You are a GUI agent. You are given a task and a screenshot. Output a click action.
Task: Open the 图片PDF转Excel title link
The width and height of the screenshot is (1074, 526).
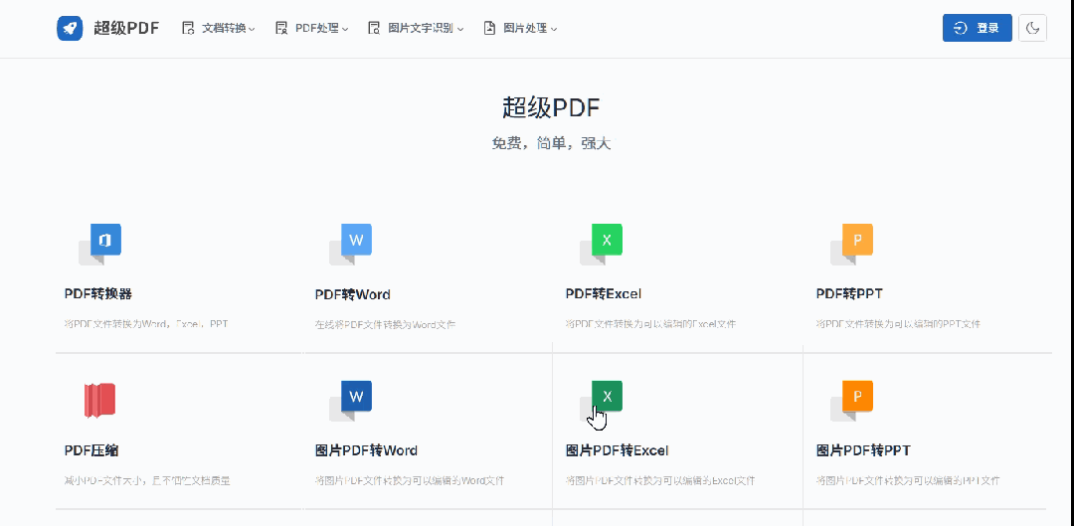click(618, 450)
